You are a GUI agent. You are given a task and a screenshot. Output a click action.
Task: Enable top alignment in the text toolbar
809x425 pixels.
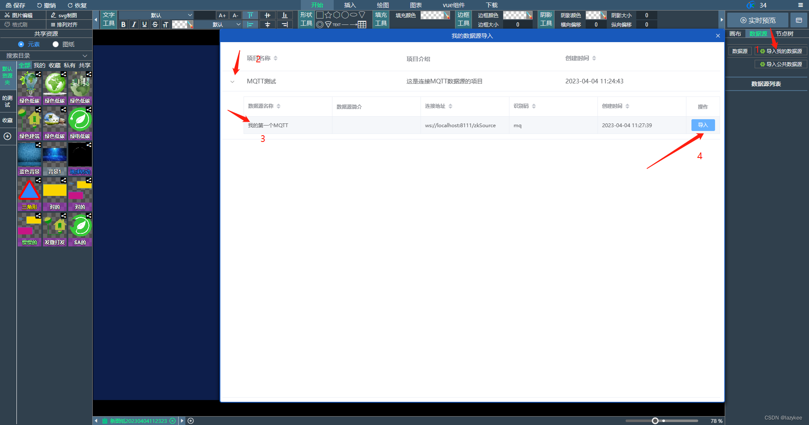pyautogui.click(x=250, y=15)
